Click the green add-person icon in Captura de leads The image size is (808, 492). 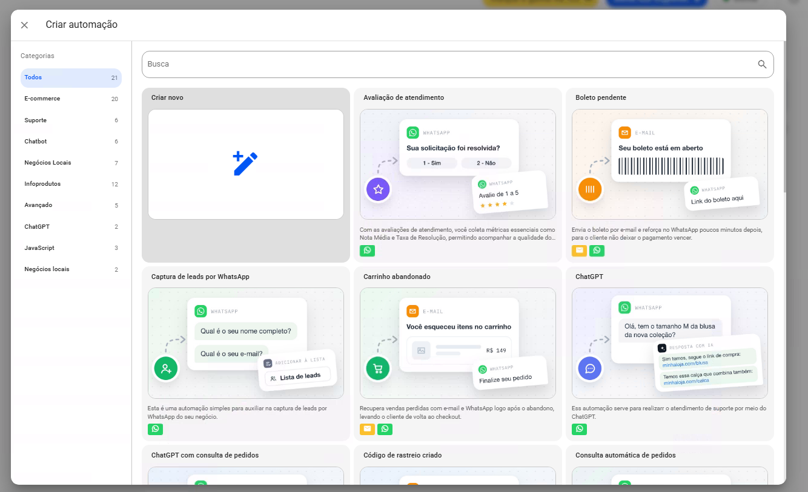166,368
